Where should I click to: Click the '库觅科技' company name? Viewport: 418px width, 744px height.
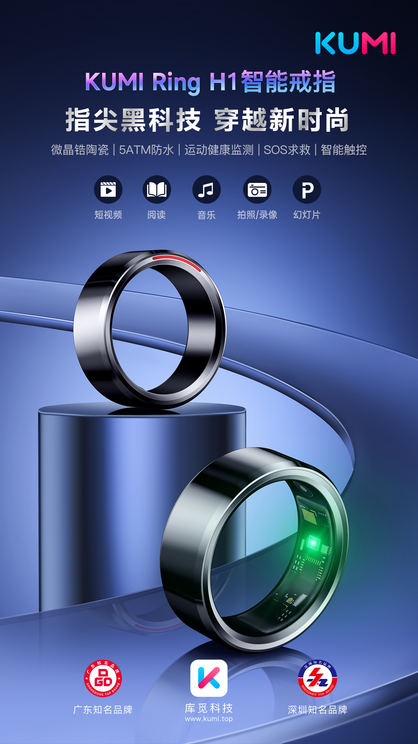[209, 708]
